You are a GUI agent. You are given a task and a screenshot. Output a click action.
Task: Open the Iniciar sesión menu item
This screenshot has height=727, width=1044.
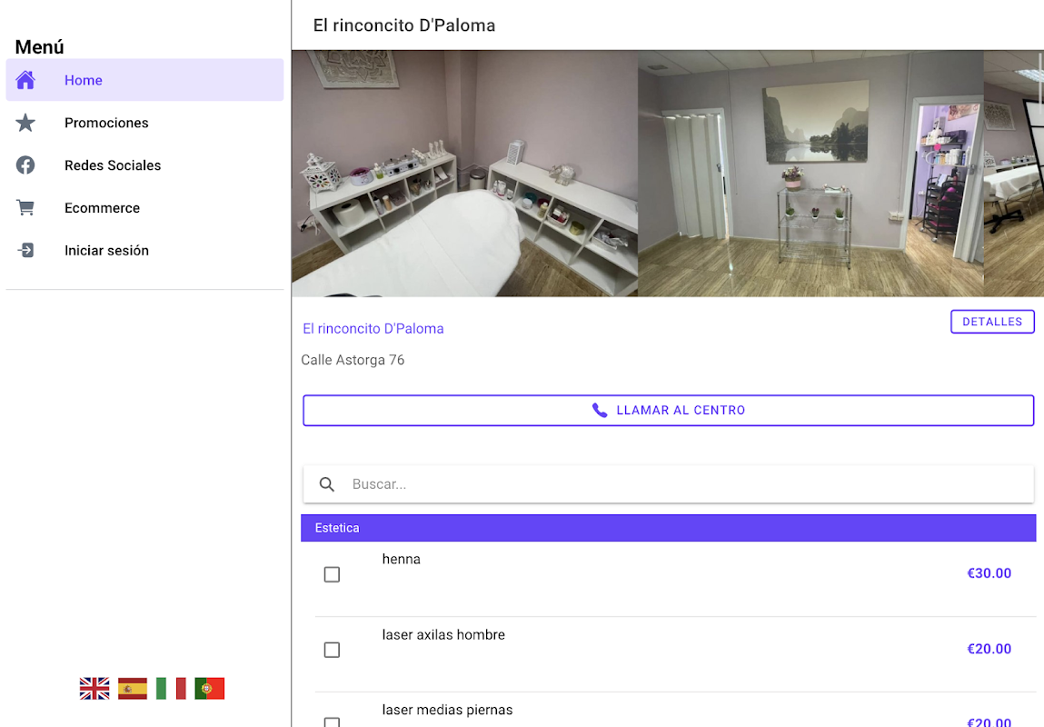coord(144,250)
